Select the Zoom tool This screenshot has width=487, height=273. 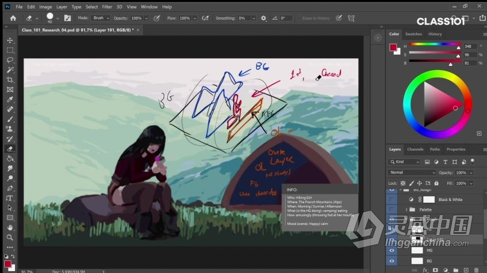(x=10, y=238)
